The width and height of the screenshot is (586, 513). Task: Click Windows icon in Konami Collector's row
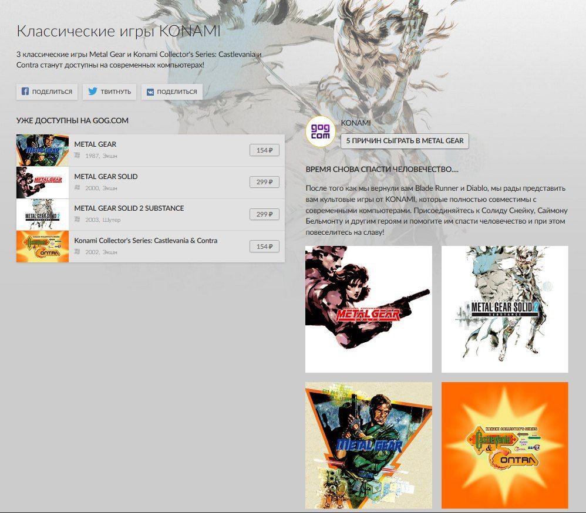77,251
